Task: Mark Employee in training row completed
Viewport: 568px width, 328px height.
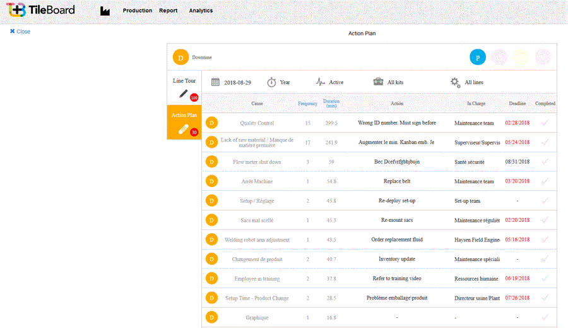Action: [x=545, y=278]
